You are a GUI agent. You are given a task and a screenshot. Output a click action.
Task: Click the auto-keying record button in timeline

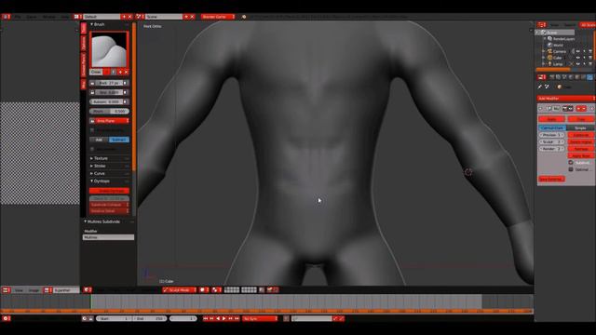[286, 318]
